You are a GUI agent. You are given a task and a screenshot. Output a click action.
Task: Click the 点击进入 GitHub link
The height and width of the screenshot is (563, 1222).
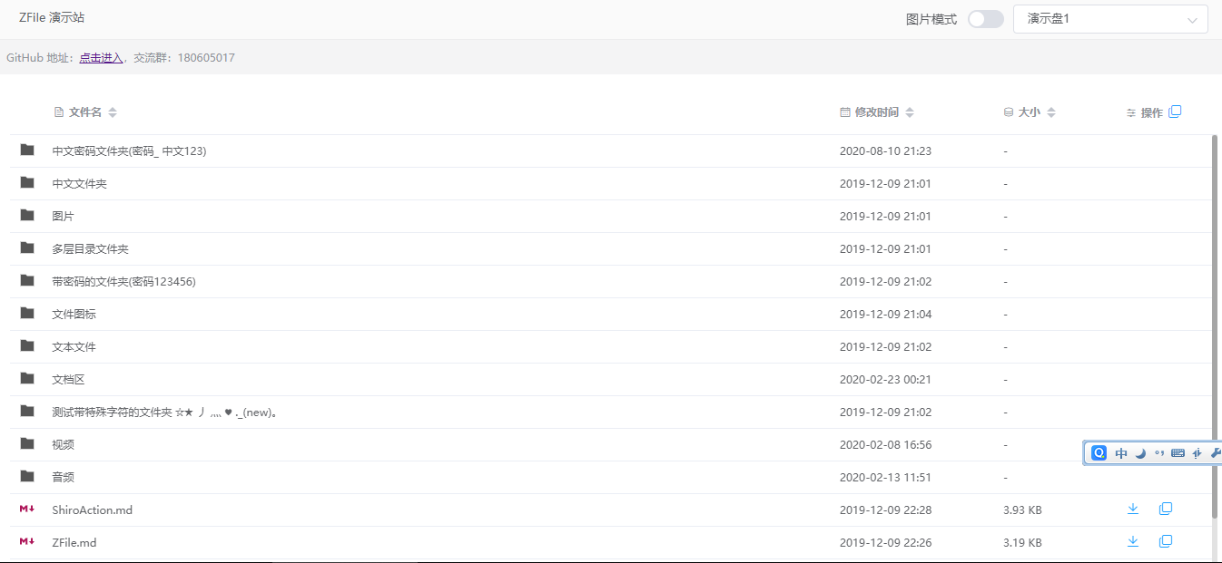(x=101, y=58)
